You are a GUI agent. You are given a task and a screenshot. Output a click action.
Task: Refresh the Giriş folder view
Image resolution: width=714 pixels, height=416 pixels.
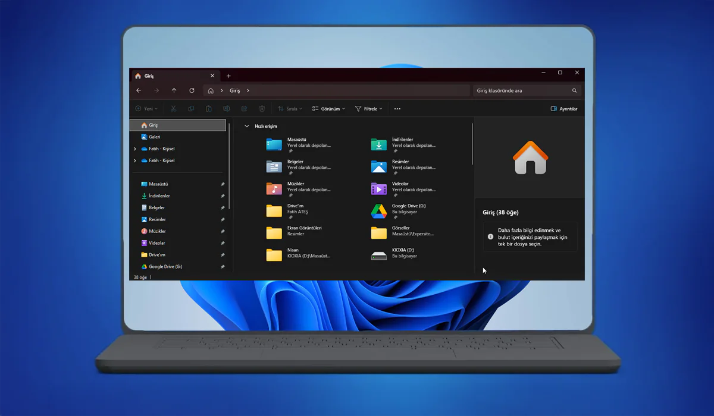(192, 90)
